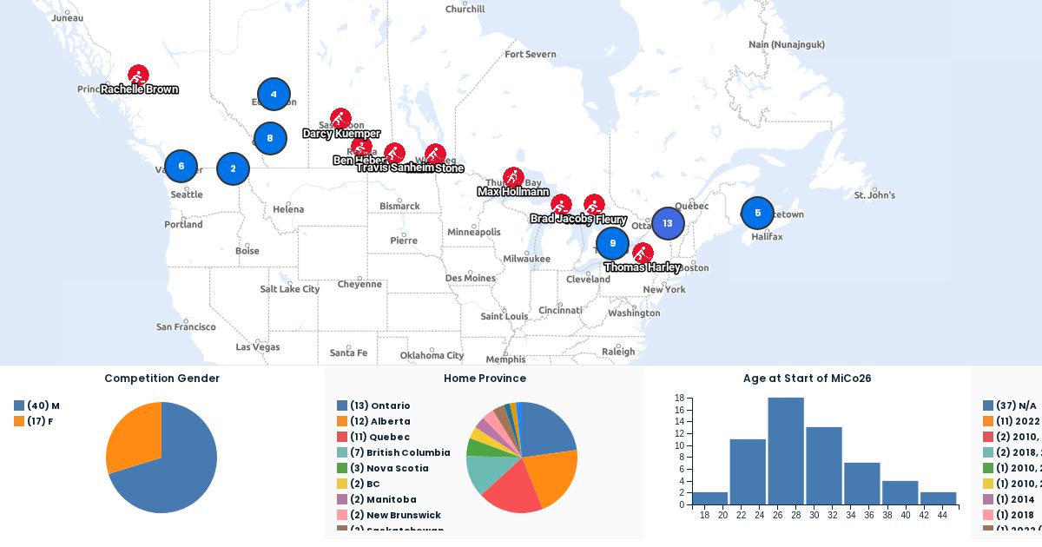Open Thomas Harley's marker on the map
This screenshot has height=547, width=1042.
pos(642,253)
